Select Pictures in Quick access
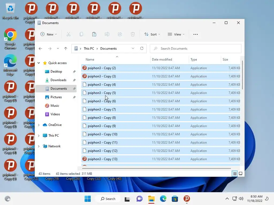The width and height of the screenshot is (274, 205). pyautogui.click(x=56, y=97)
